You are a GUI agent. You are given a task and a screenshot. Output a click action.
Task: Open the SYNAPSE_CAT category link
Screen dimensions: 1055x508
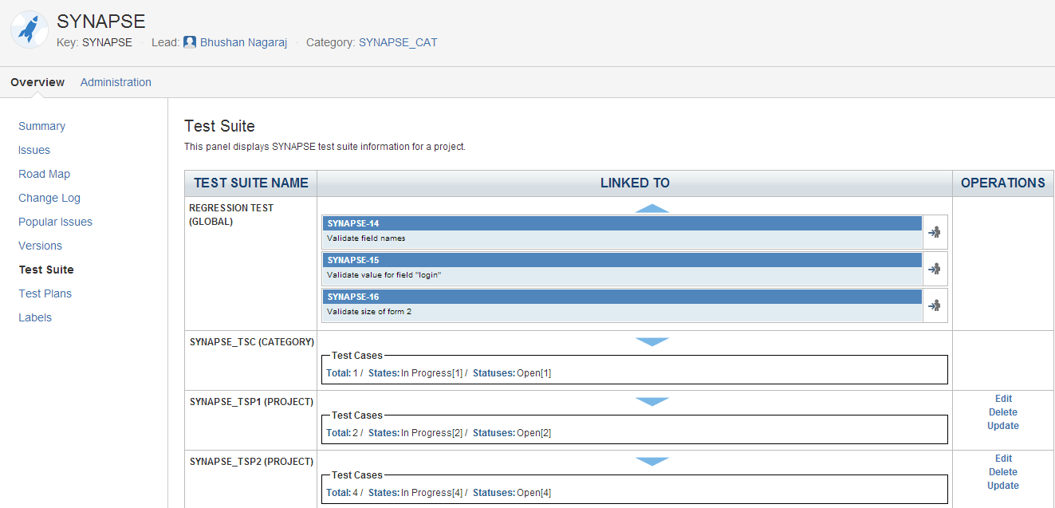tap(398, 42)
